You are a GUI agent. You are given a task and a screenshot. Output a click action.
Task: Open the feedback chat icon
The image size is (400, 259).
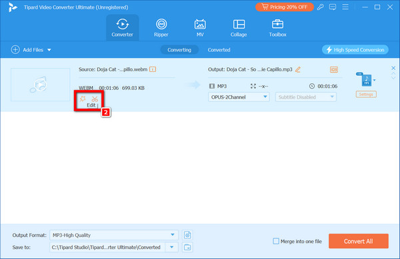pos(333,7)
